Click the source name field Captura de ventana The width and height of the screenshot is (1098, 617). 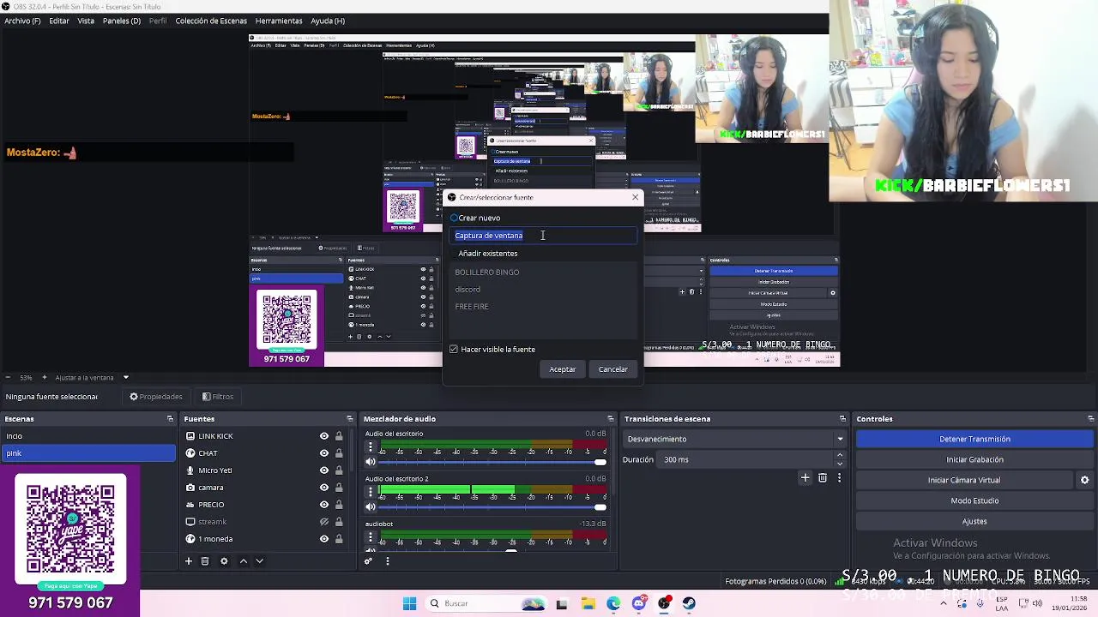(543, 236)
